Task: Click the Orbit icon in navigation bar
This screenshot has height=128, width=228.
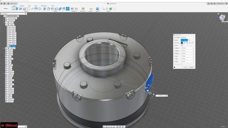Action: pyautogui.click(x=104, y=127)
